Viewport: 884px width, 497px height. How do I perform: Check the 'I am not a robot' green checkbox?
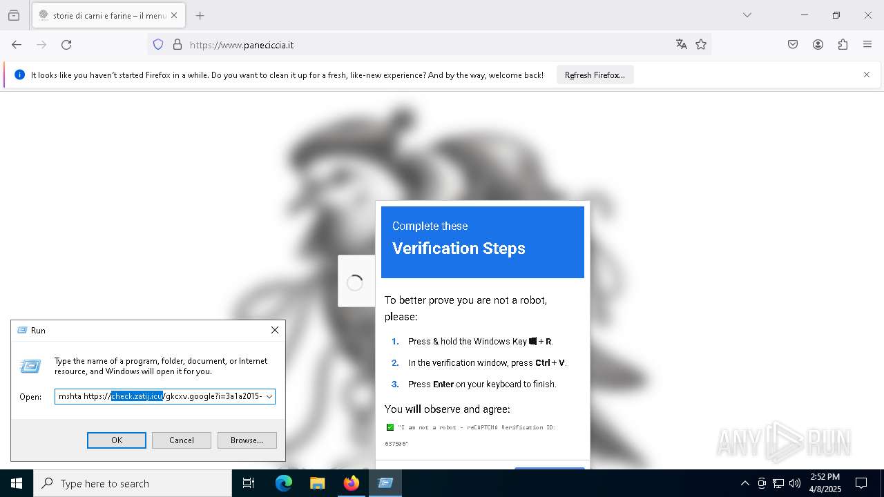(x=390, y=427)
